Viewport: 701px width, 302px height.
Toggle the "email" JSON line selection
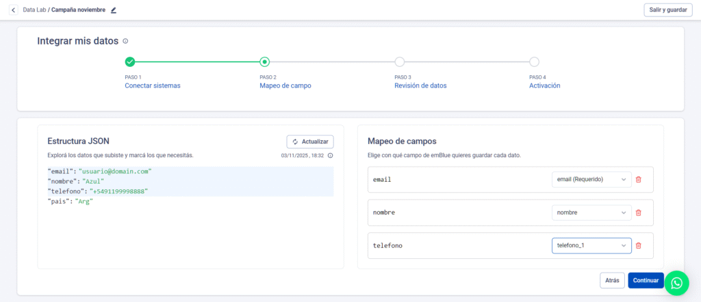tap(99, 171)
